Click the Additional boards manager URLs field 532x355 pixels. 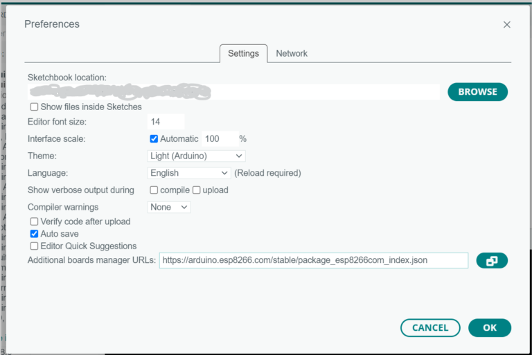tap(313, 260)
